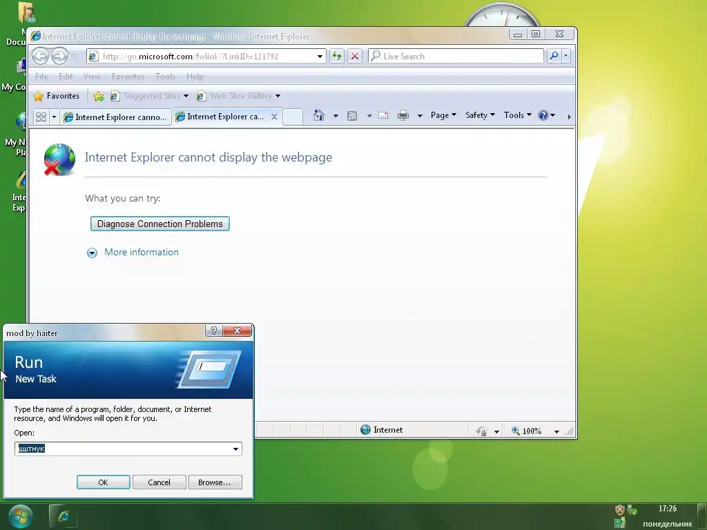Viewport: 707px width, 530px height.
Task: Click the Favorites star button
Action: coord(57,96)
